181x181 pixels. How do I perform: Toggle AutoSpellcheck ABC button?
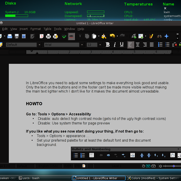click(71, 36)
